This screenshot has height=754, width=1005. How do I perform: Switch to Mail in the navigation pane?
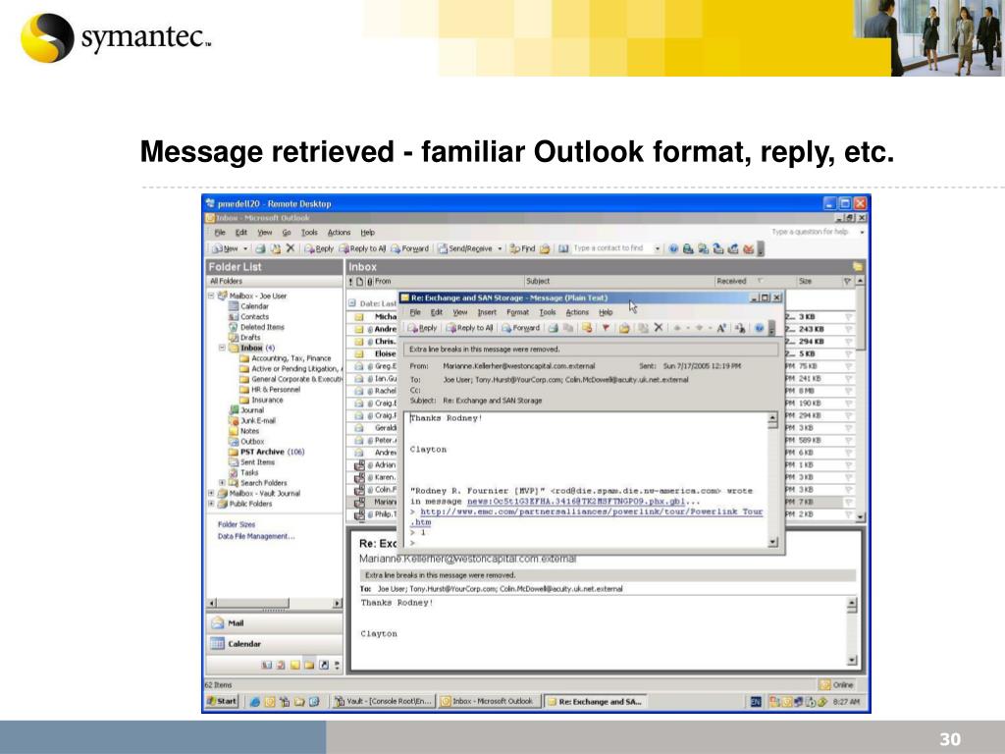pyautogui.click(x=275, y=622)
